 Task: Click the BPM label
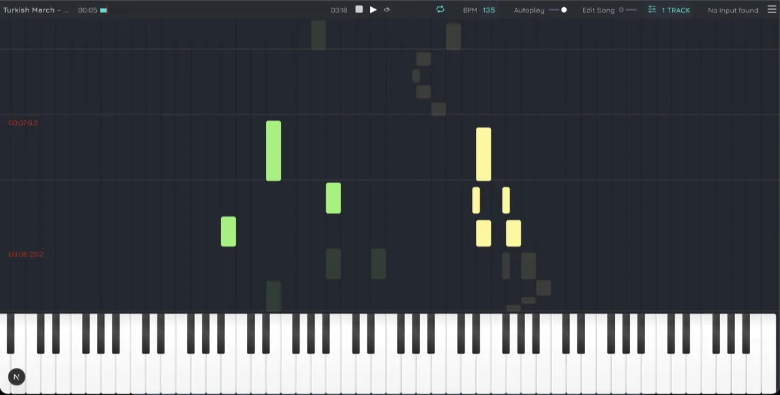coord(470,10)
